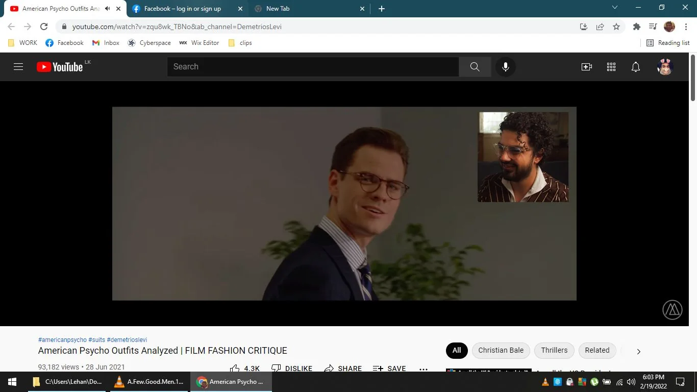The width and height of the screenshot is (697, 392).
Task: Open the Wi-Fi network tray icon
Action: pos(619,382)
